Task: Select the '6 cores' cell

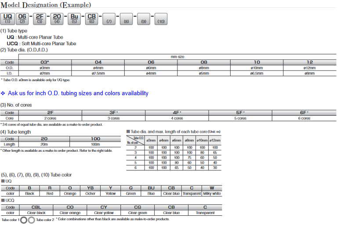Action: (x=304, y=118)
